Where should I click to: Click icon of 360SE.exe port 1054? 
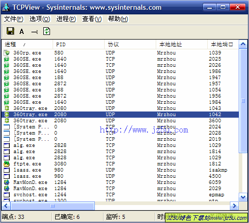pos(7,90)
